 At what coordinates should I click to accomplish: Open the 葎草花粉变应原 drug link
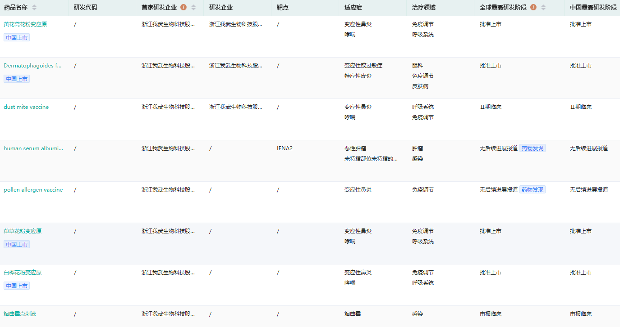[23, 231]
